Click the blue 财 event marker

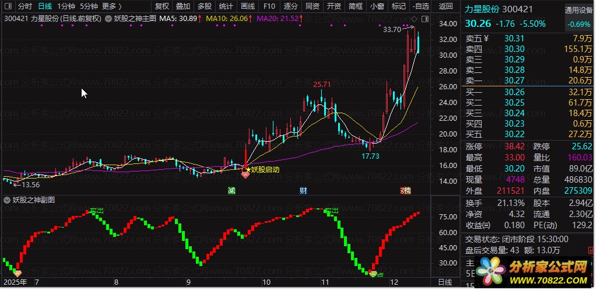click(x=303, y=191)
